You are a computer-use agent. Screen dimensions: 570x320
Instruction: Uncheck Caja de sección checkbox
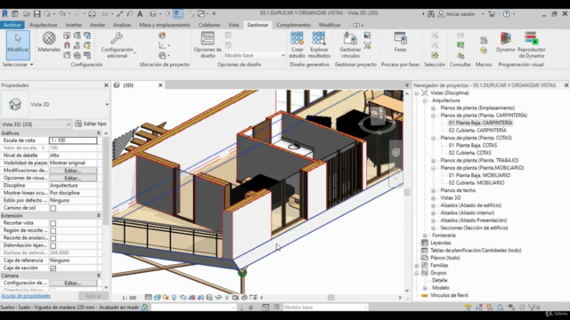pyautogui.click(x=53, y=268)
